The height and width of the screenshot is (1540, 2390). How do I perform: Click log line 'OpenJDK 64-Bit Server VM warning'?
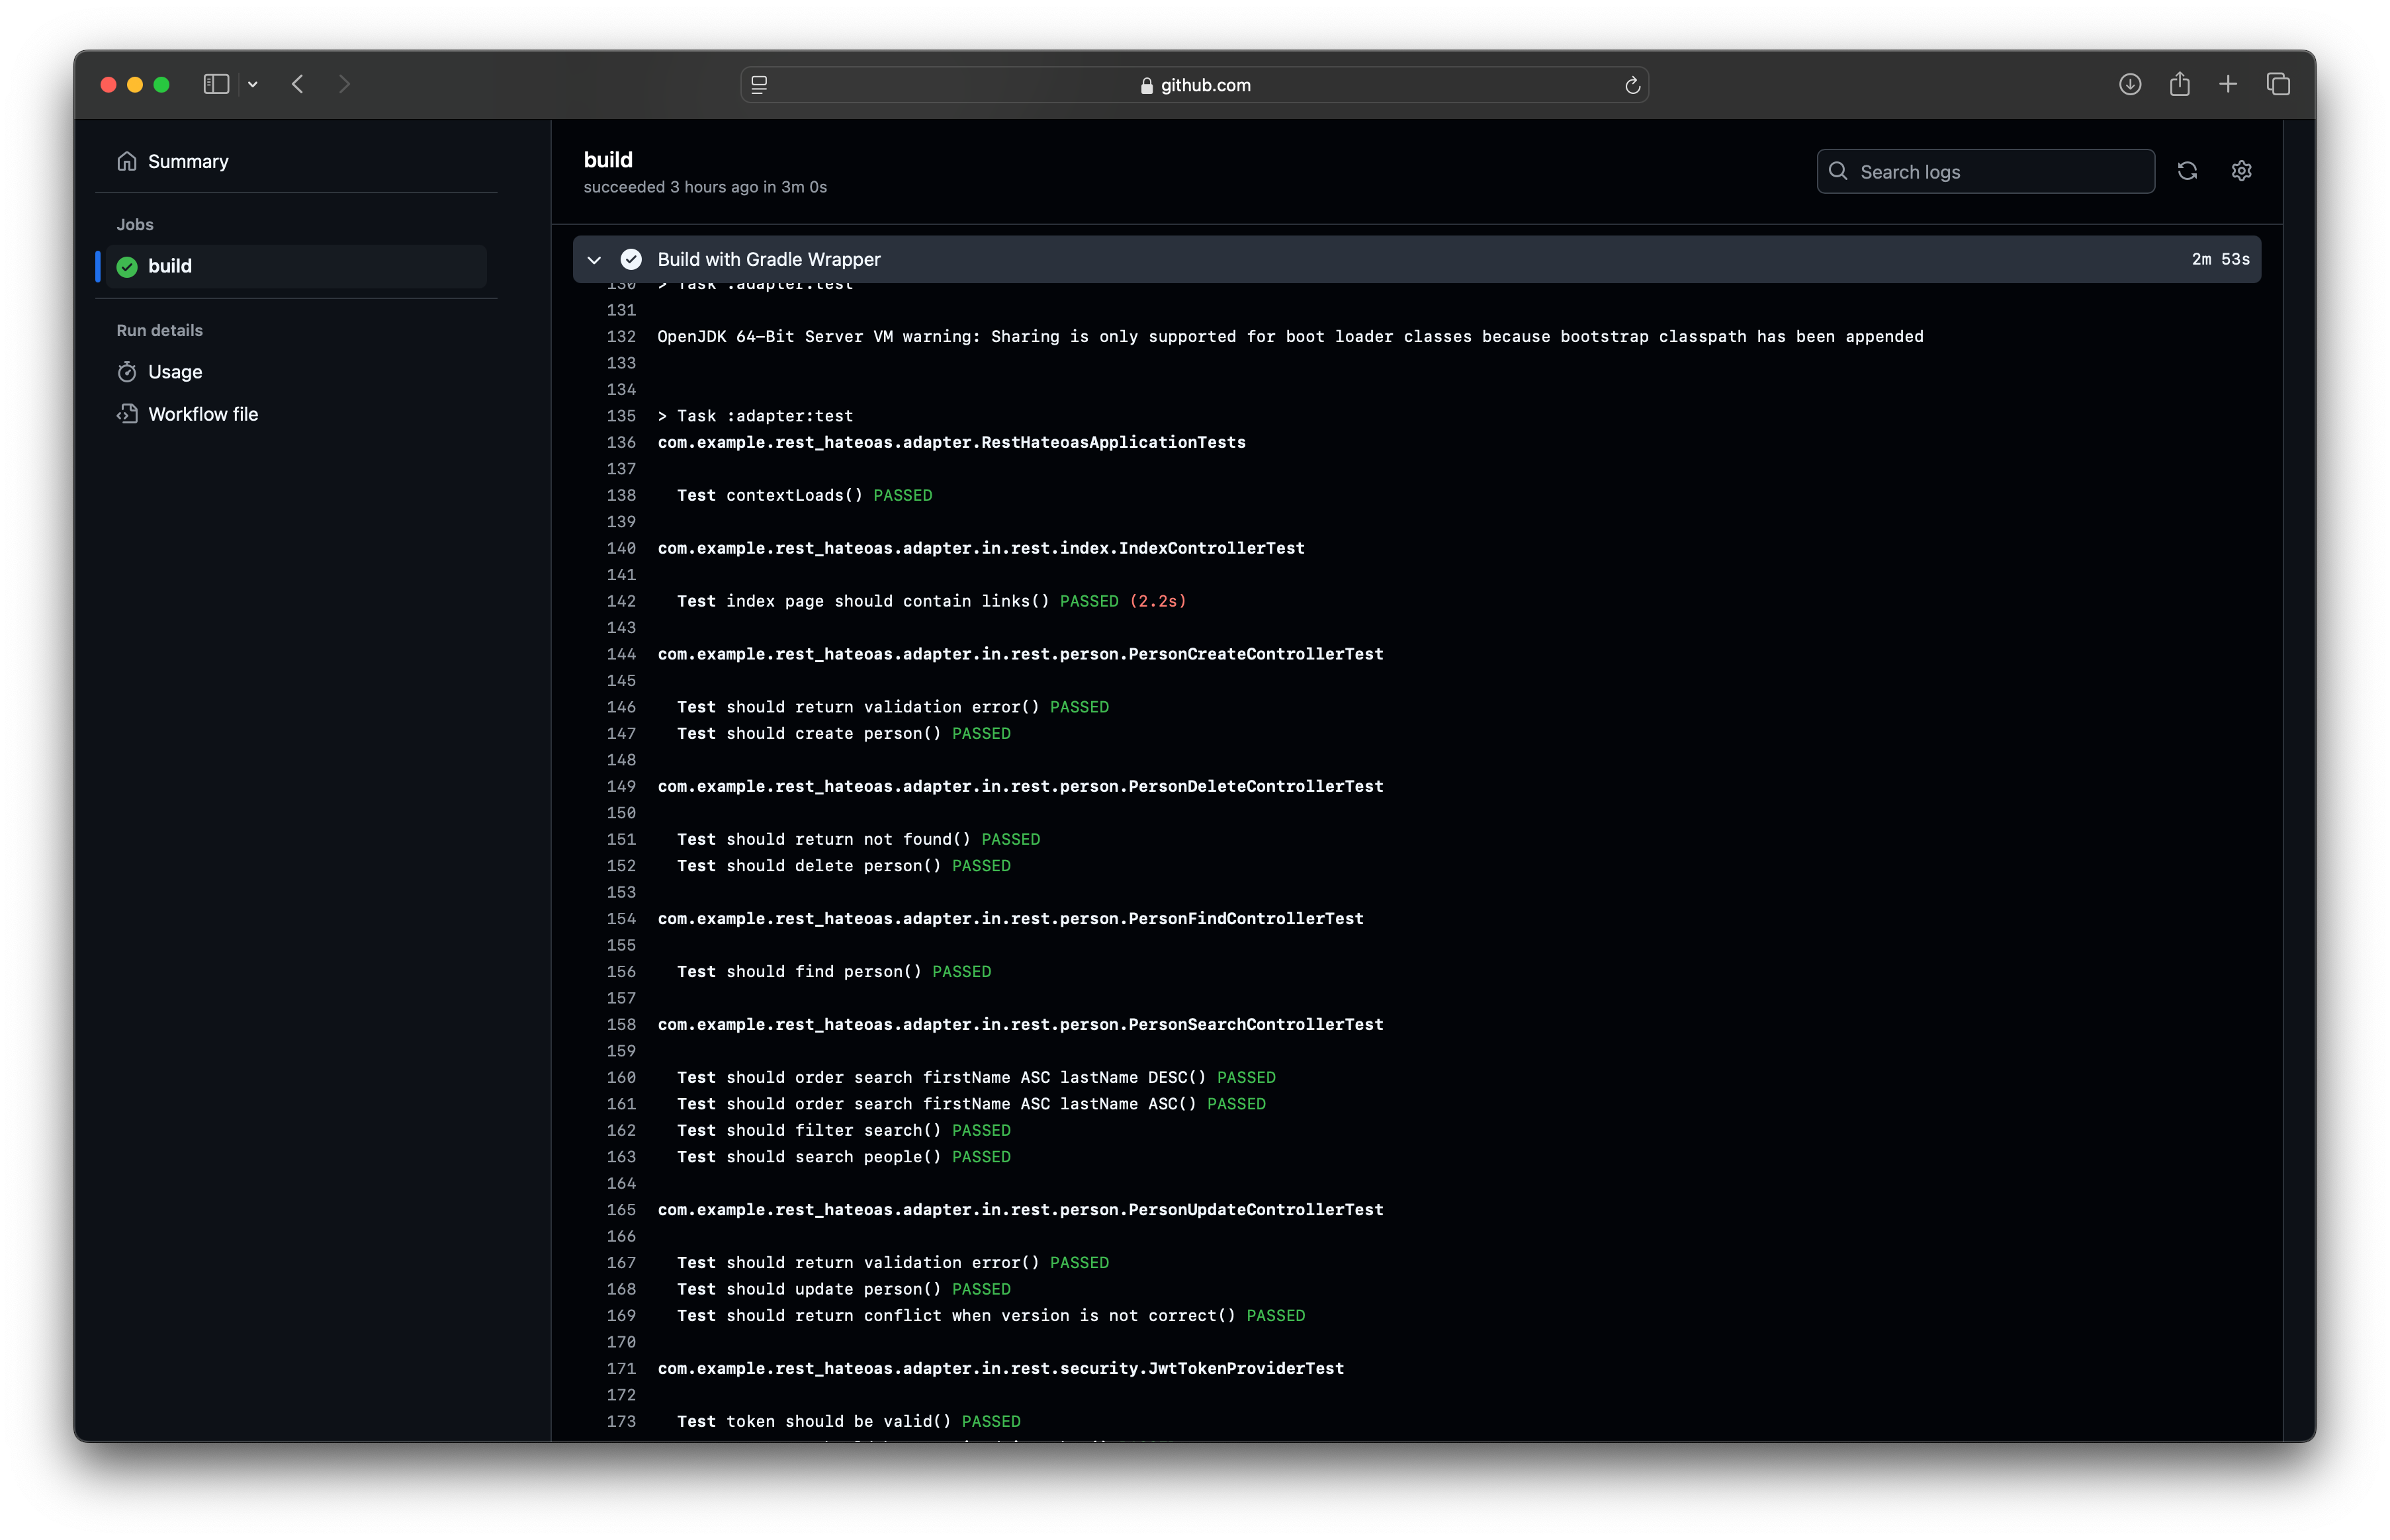pyautogui.click(x=1290, y=336)
